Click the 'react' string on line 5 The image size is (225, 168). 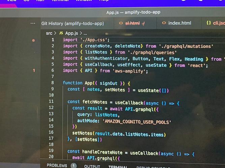(x=196, y=66)
